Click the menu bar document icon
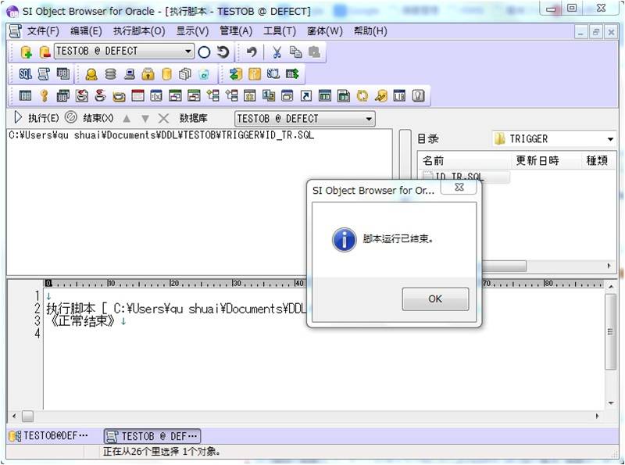The image size is (625, 465). click(15, 31)
